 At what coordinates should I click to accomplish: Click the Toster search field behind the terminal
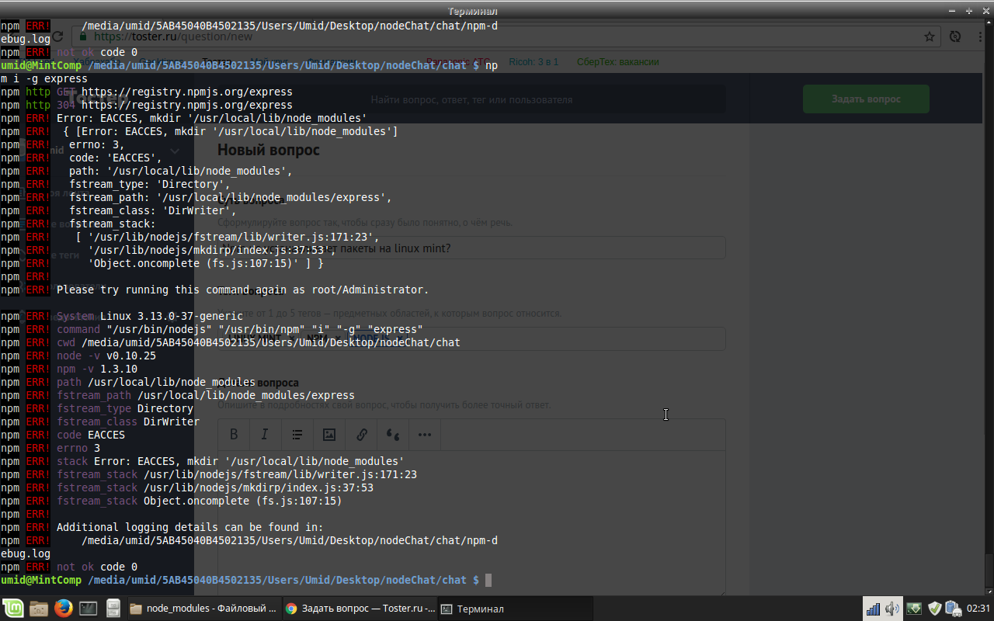(471, 99)
